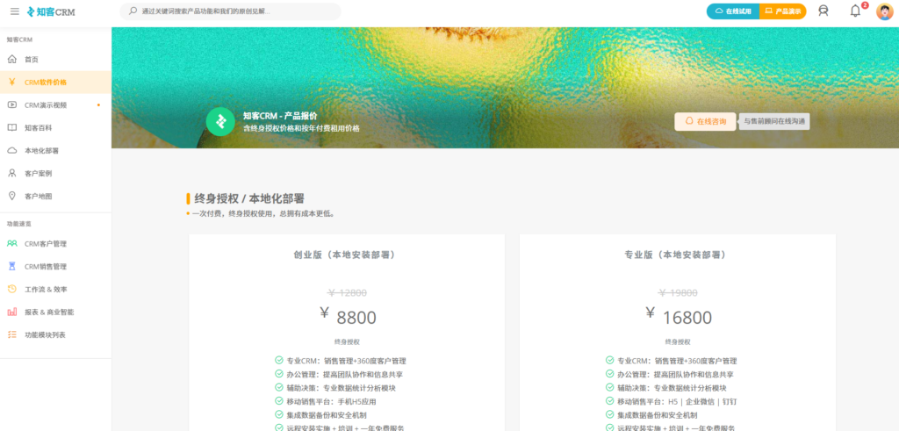The image size is (899, 431).
Task: Click the 产品演示 orange button
Action: point(782,11)
